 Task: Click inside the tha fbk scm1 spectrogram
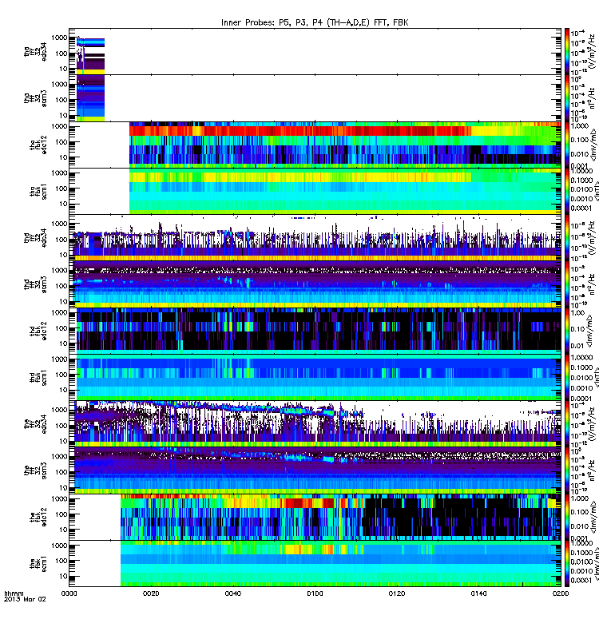tap(345, 191)
